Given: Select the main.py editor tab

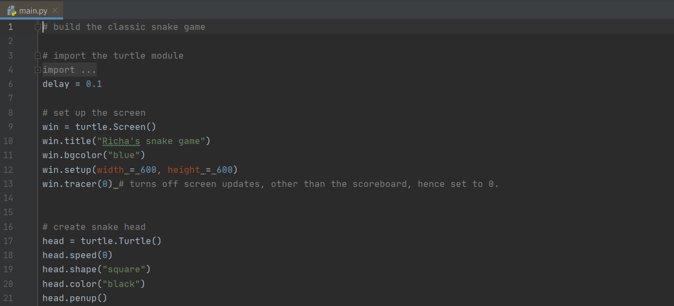Looking at the screenshot, I should click(x=32, y=10).
